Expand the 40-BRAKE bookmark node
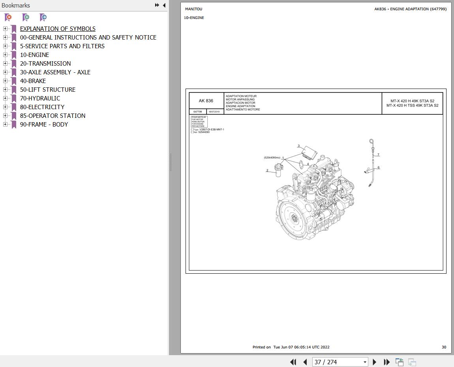The width and height of the screenshot is (454, 367). point(5,81)
